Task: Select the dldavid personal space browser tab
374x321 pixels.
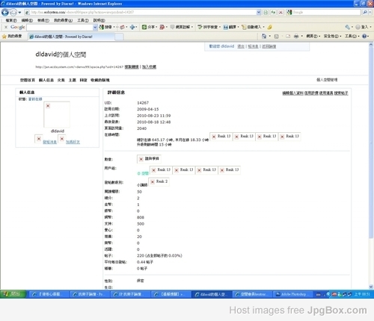Action: tap(72, 37)
